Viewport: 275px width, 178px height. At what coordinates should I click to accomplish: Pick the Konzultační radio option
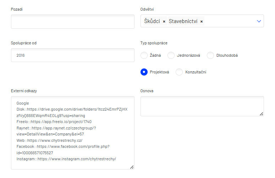click(179, 72)
